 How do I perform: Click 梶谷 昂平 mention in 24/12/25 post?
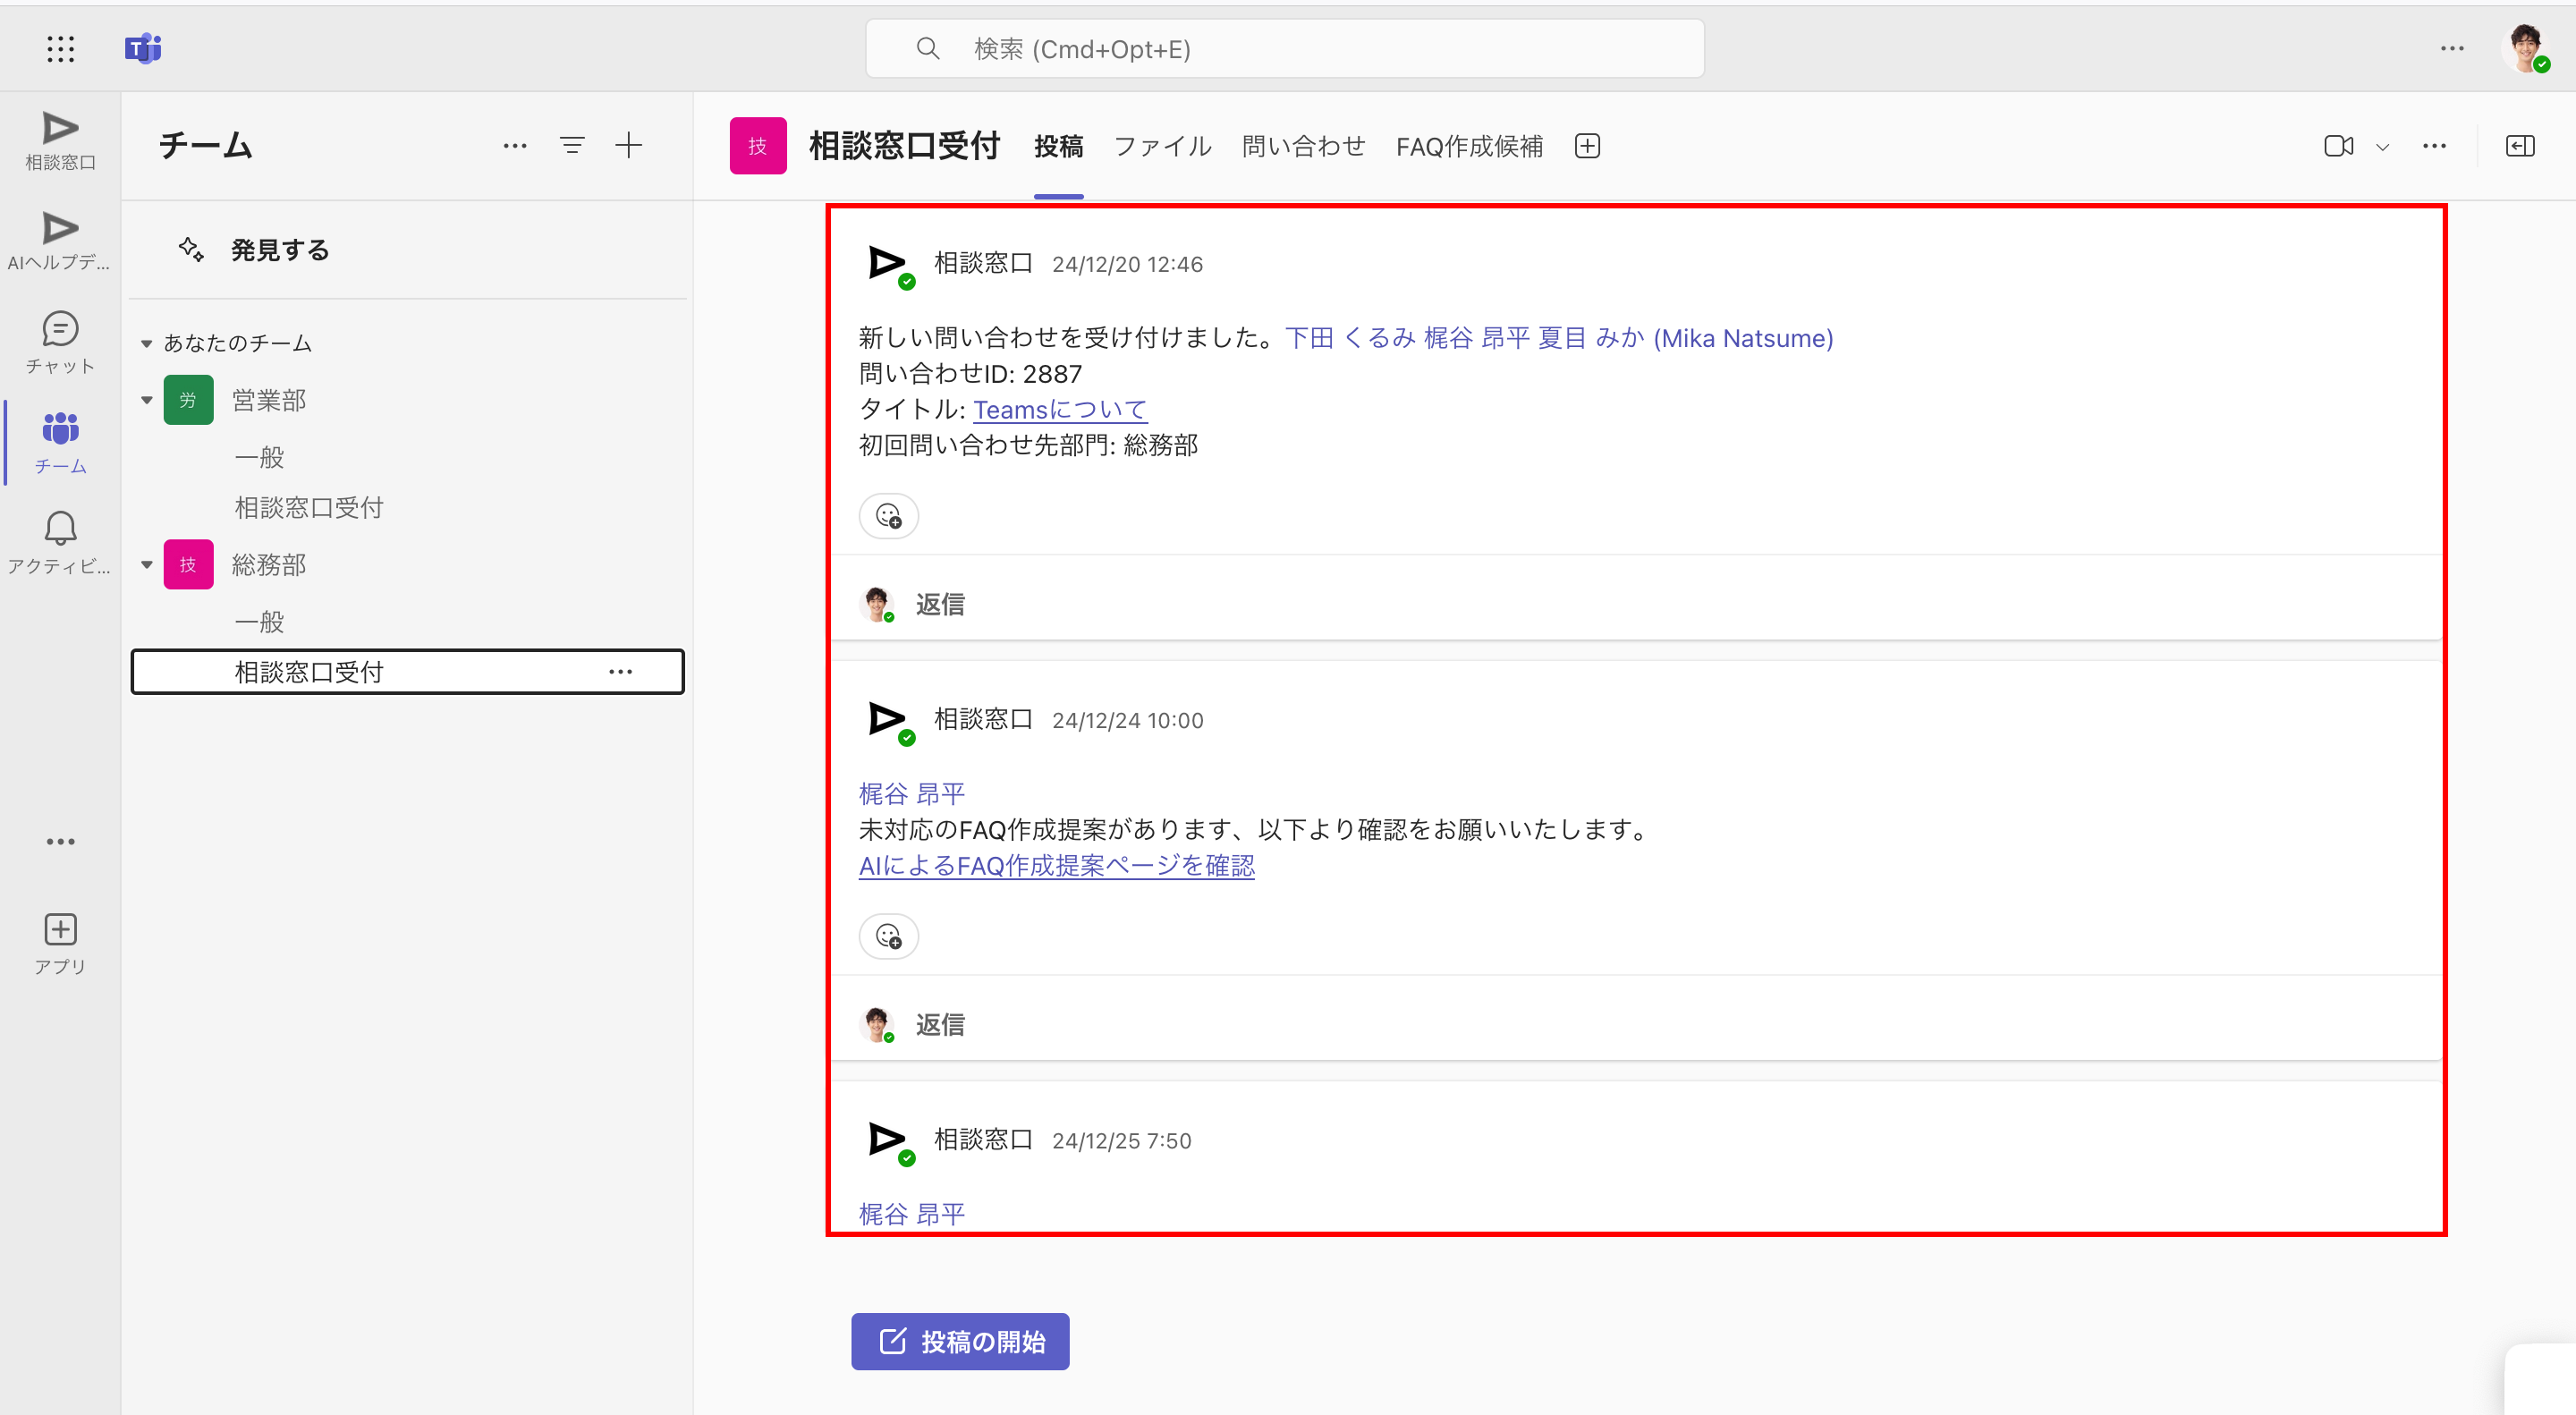911,1214
